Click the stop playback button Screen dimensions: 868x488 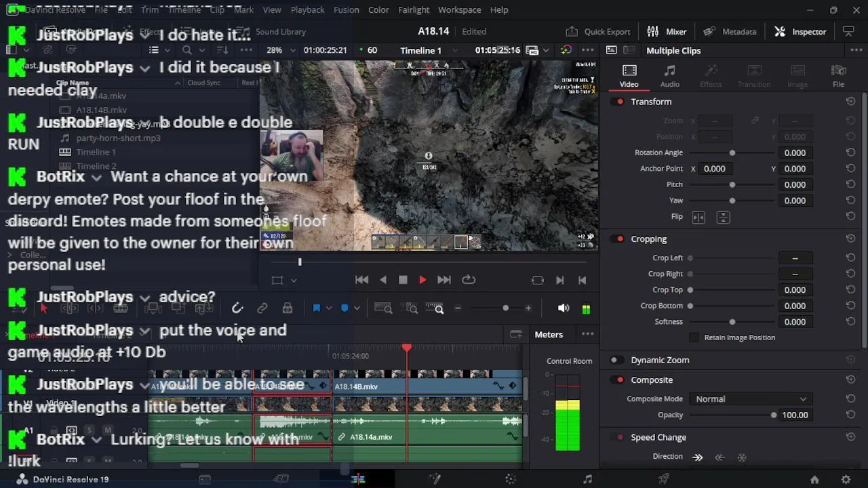403,280
